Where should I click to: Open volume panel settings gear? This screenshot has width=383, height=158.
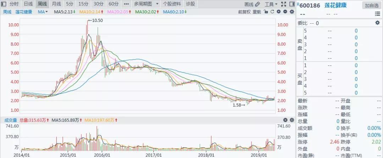point(292,120)
